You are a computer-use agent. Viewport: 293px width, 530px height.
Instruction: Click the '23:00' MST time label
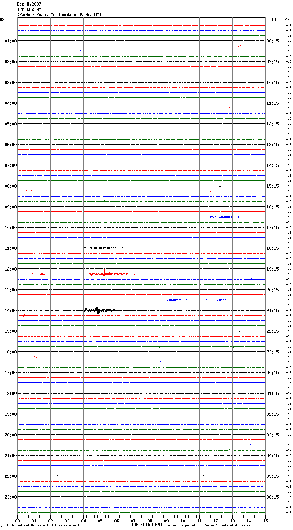click(11, 497)
